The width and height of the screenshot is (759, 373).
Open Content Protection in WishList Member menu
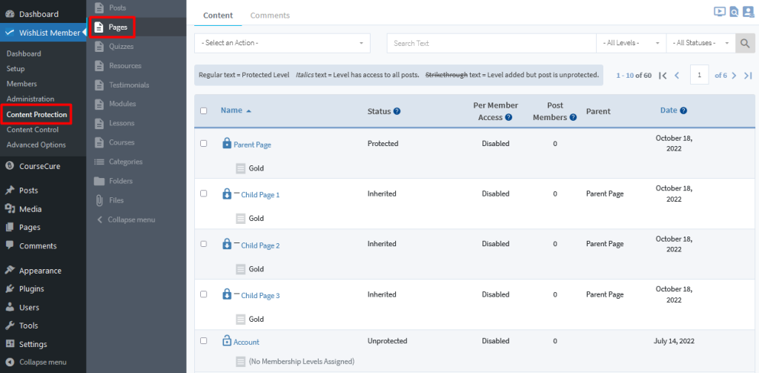click(x=37, y=114)
